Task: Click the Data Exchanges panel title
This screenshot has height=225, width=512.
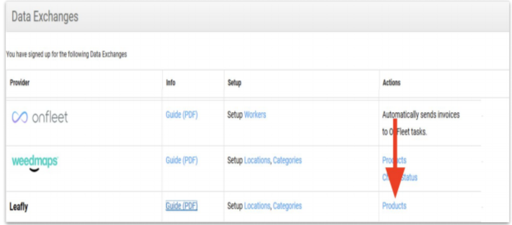Action: [x=45, y=17]
